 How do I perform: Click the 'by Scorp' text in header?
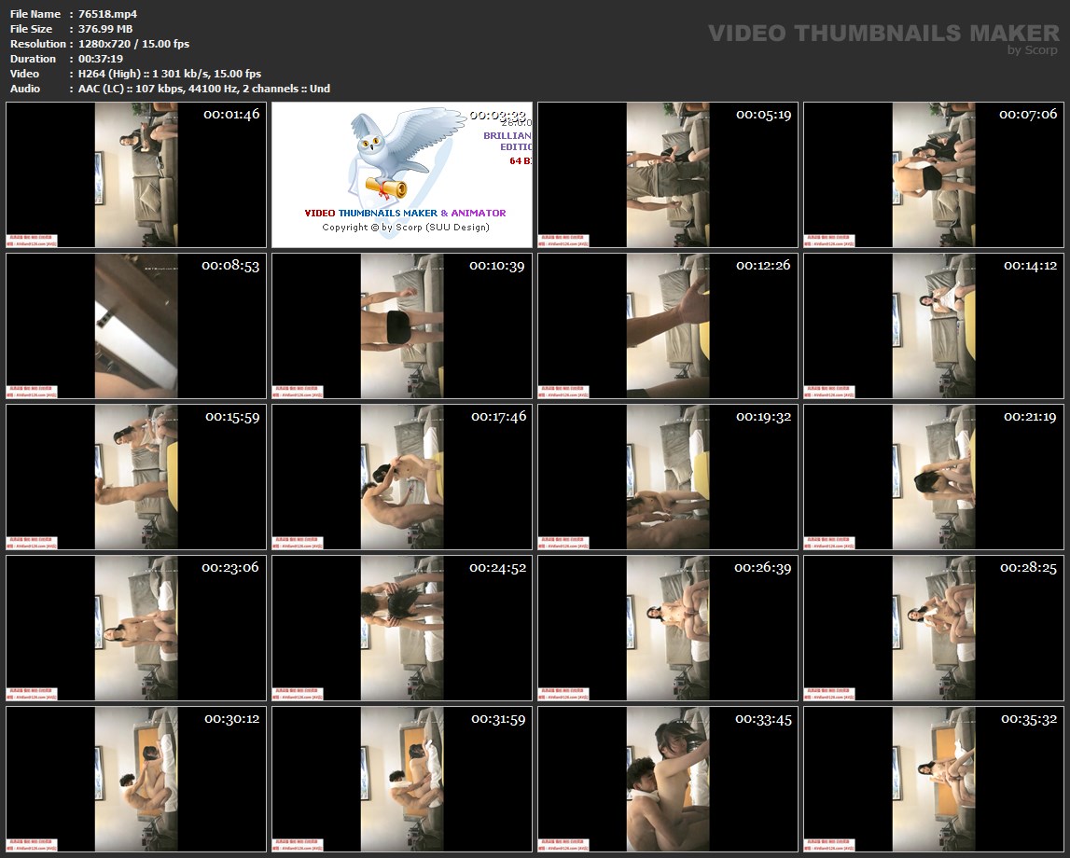click(x=1032, y=50)
